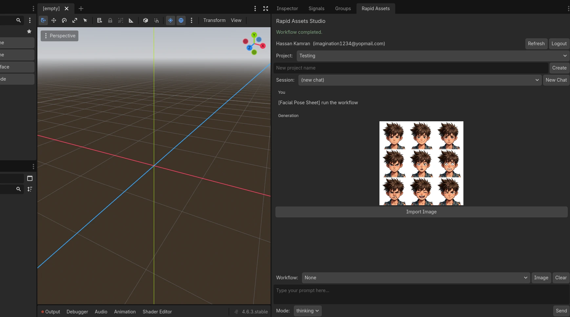570x317 pixels.
Task: Open the scene tabs options dots
Action: [x=255, y=9]
